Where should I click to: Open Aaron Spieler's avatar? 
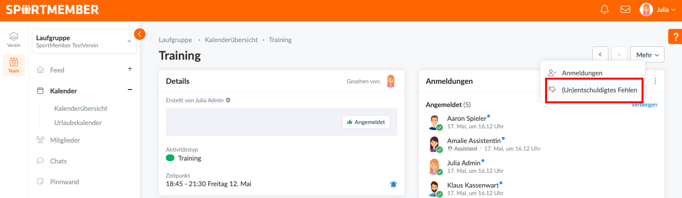[x=434, y=122]
